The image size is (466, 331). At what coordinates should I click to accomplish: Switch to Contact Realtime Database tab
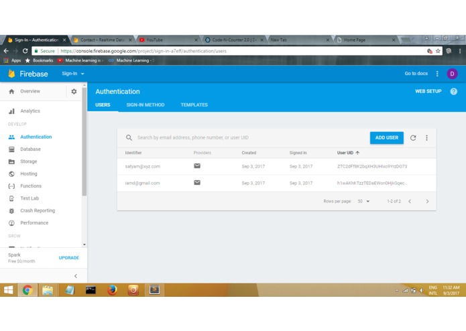tap(102, 40)
